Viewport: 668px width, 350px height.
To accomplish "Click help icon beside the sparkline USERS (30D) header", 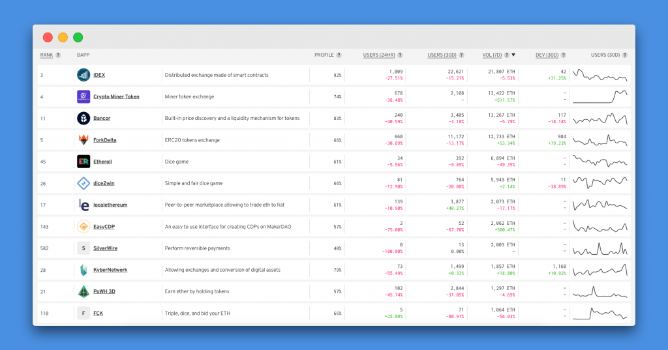I will click(x=625, y=55).
